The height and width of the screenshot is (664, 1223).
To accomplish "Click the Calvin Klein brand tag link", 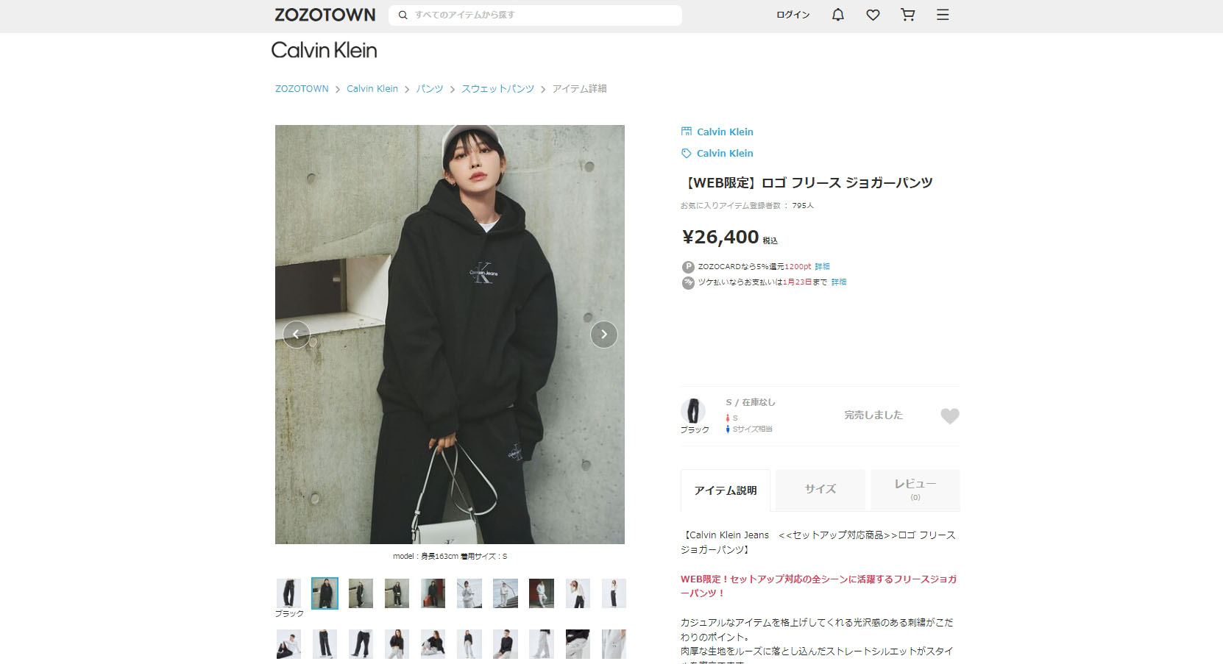I will click(717, 153).
